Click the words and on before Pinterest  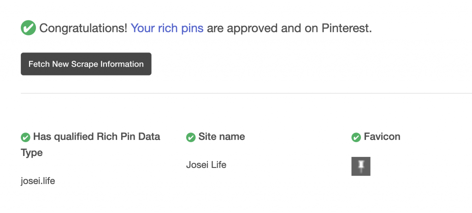[300, 28]
